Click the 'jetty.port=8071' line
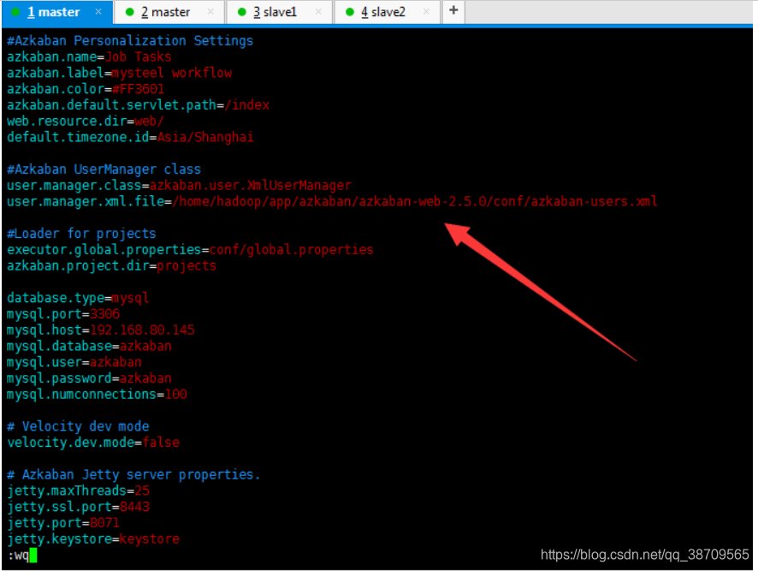 [x=63, y=522]
